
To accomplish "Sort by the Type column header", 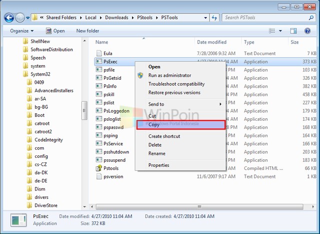I will click(x=264, y=42).
